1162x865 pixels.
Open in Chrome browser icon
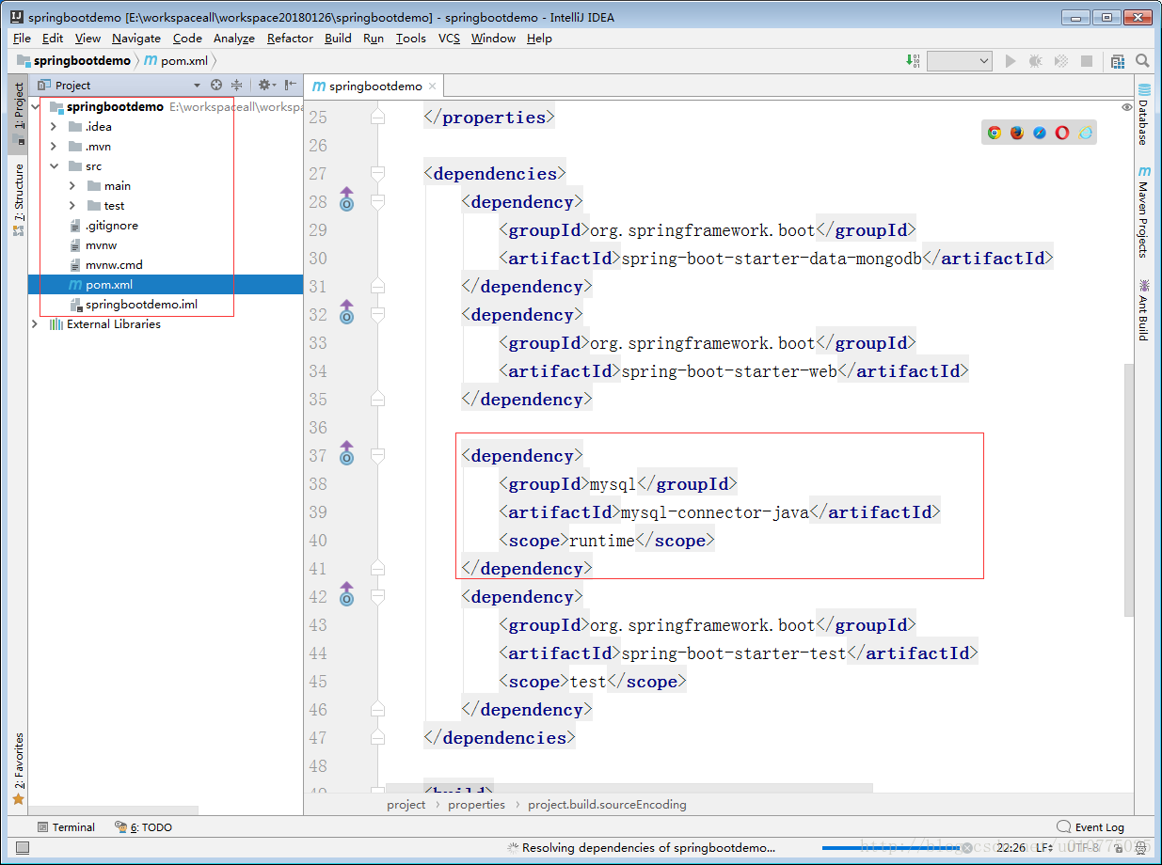click(994, 133)
